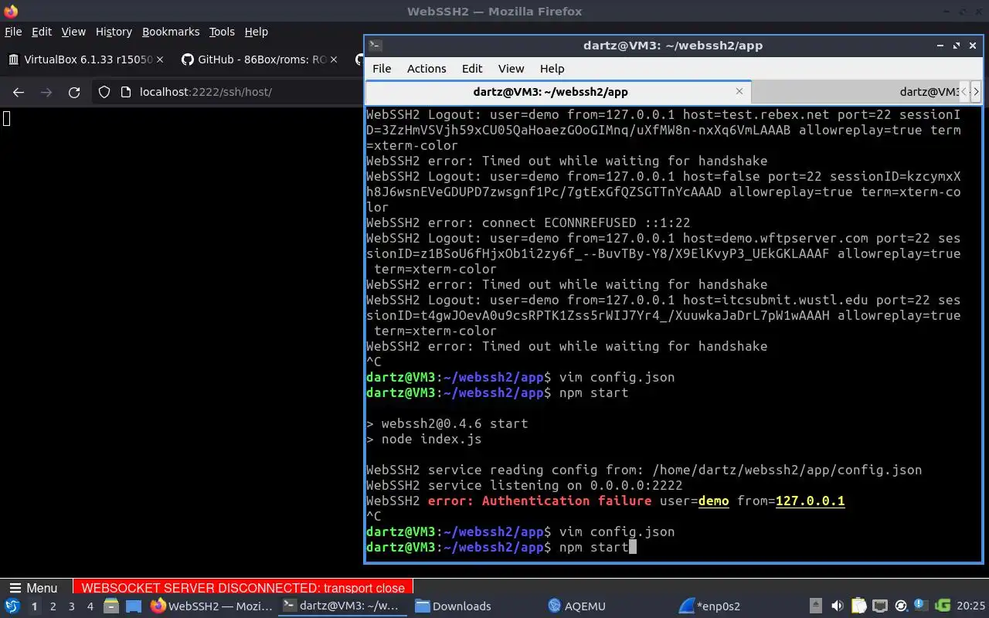Image resolution: width=989 pixels, height=618 pixels.
Task: Switch to workspace 4
Action: click(90, 606)
